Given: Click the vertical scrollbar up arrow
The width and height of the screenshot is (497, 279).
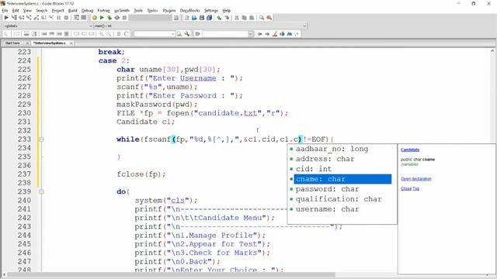Looking at the screenshot, I should tap(492, 50).
